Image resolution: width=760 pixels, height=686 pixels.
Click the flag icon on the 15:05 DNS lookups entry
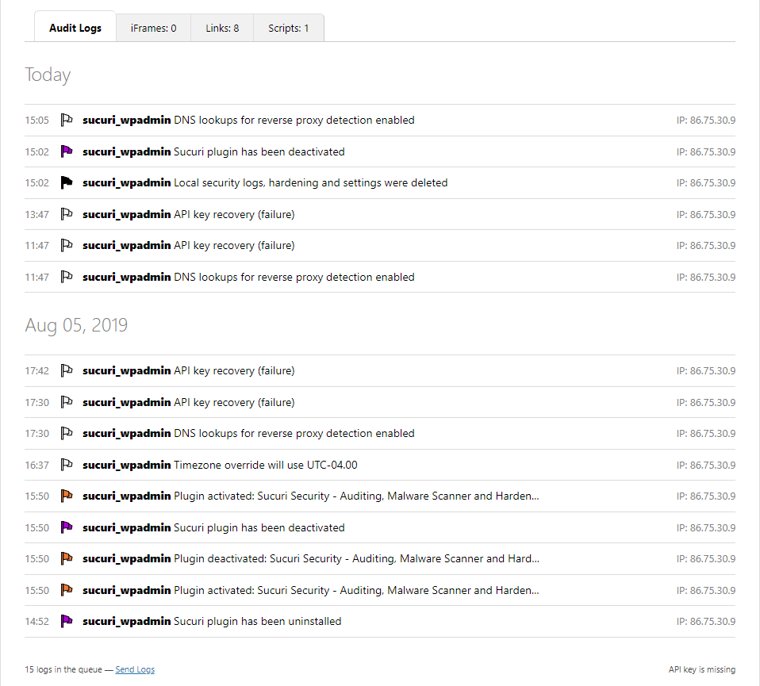point(67,121)
